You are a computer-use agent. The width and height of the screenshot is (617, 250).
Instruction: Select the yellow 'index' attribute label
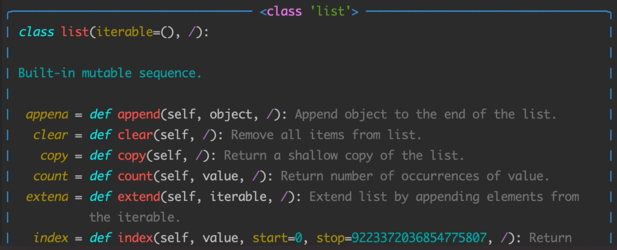click(51, 238)
